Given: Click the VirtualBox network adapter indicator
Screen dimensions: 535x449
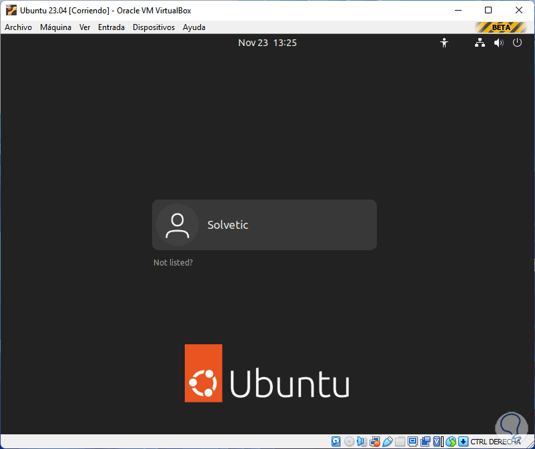Looking at the screenshot, I should (x=375, y=442).
